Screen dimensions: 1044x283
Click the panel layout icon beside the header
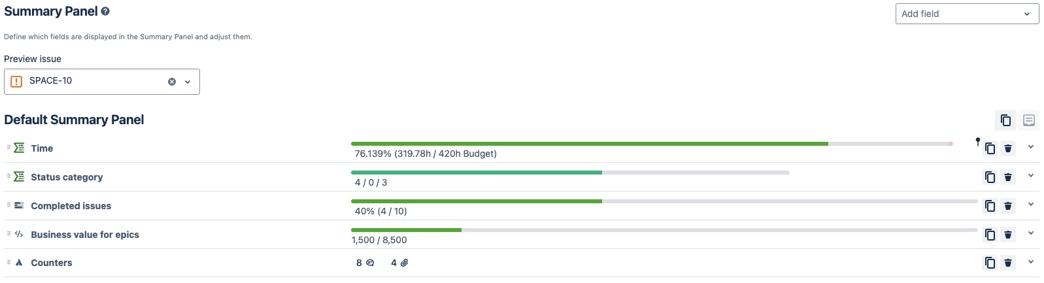[x=1029, y=120]
